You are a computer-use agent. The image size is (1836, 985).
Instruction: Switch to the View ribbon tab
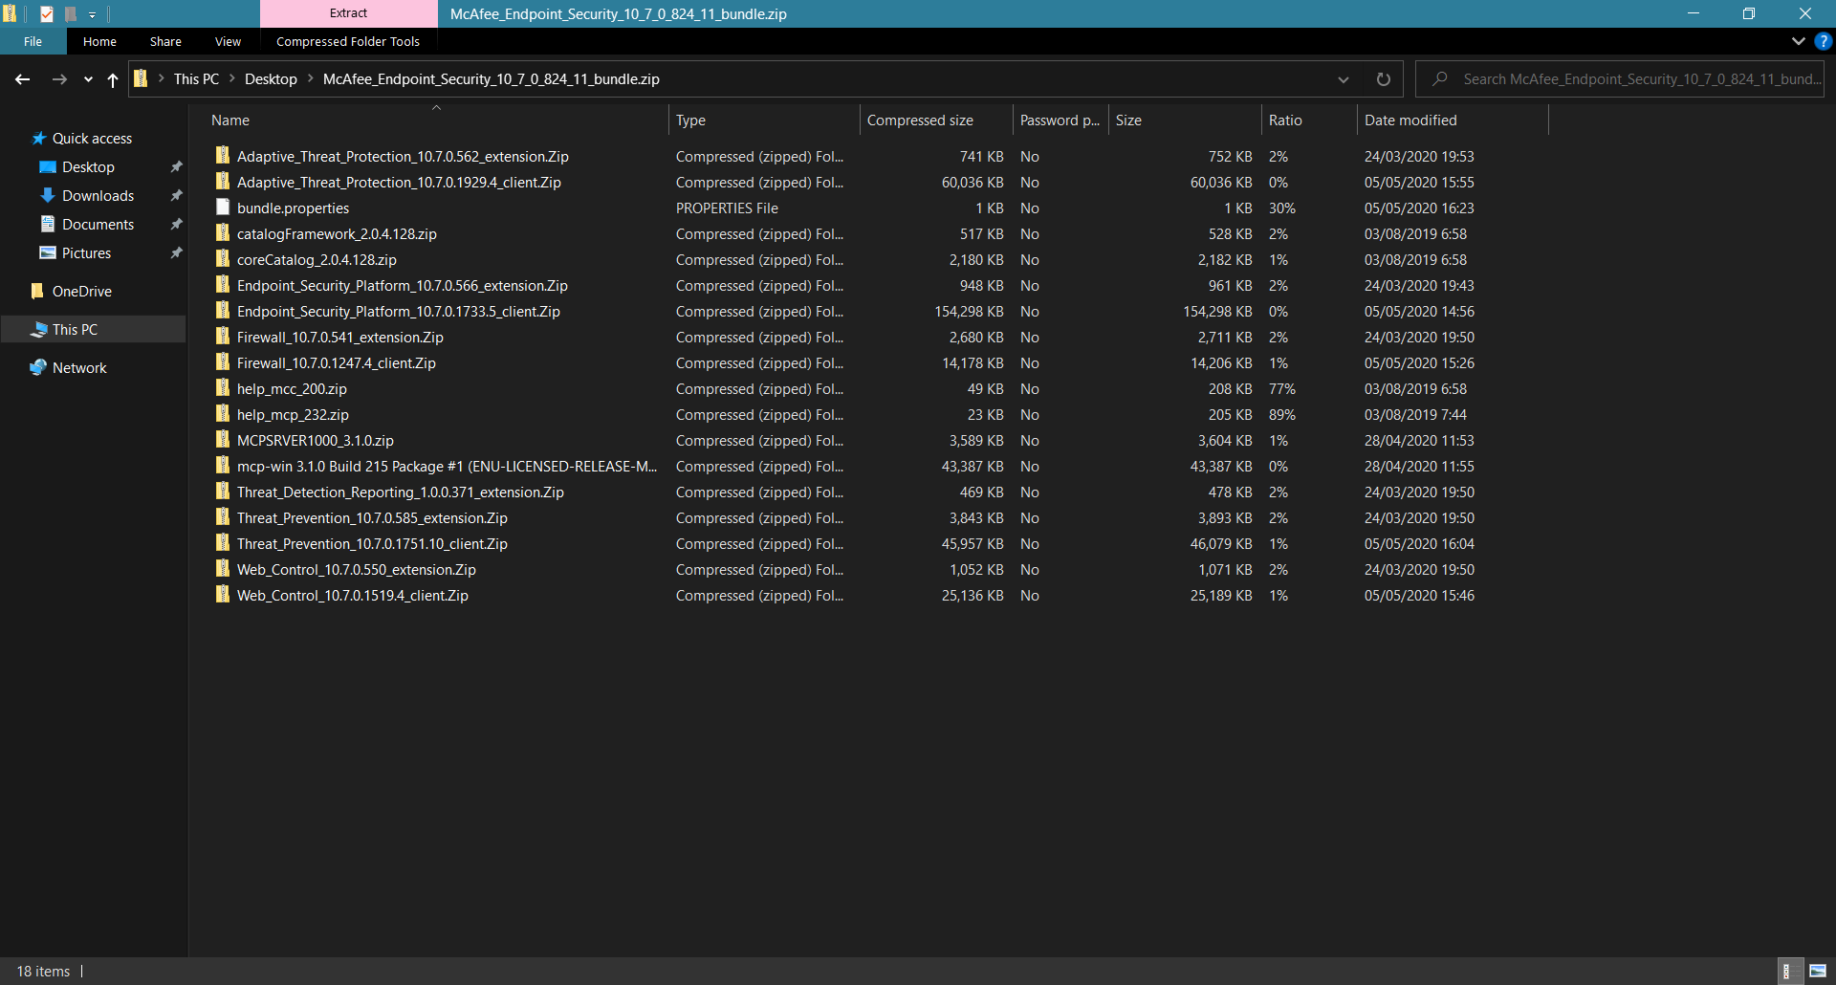coord(228,41)
